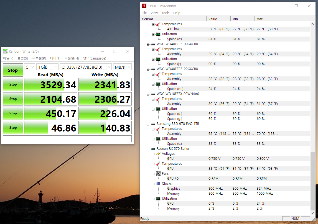
Task: Click Utilization chip icon above Space (j:)
Action: 158,59
